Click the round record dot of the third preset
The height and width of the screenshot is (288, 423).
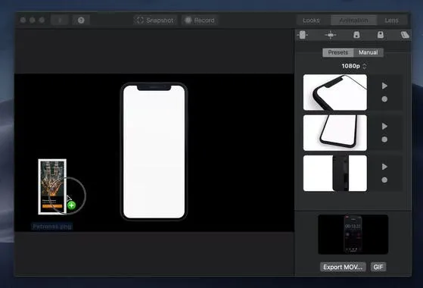point(384,180)
